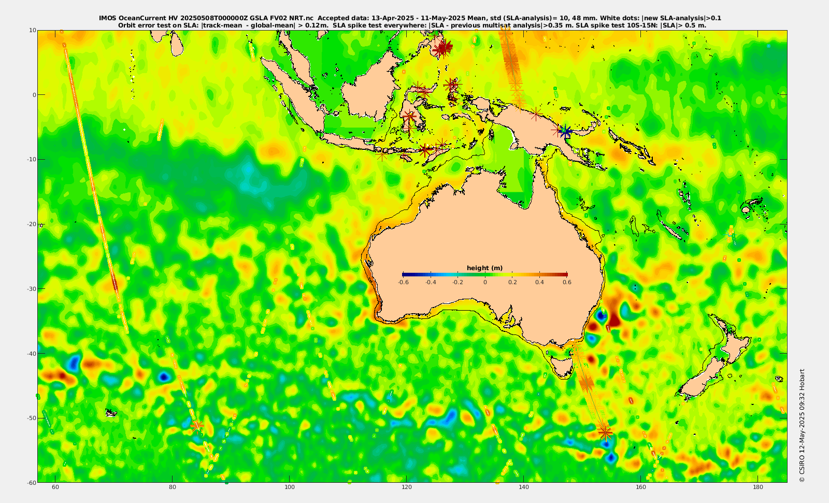Click the orange asterisk marker near 84E, 51S
The width and height of the screenshot is (829, 503).
(x=196, y=426)
